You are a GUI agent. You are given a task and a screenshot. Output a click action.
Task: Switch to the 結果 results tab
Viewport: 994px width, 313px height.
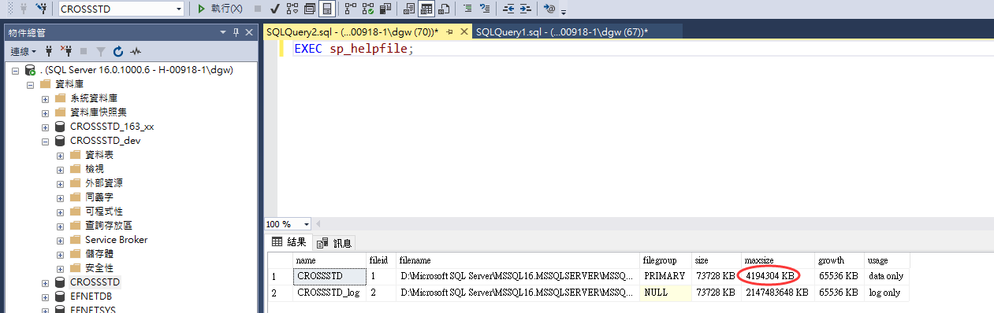(x=289, y=242)
